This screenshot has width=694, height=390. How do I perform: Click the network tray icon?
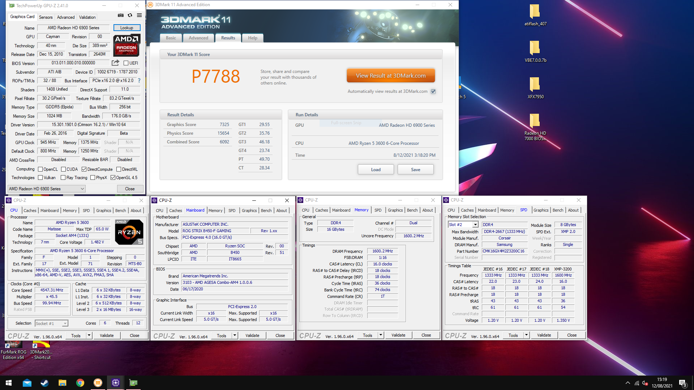point(637,383)
